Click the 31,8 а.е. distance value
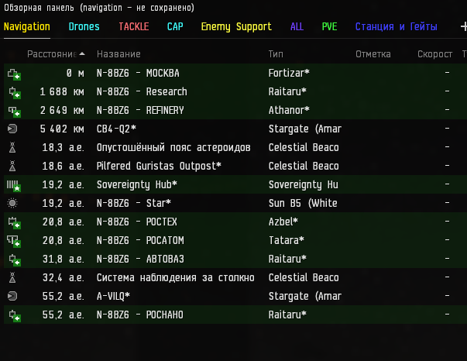Image resolution: width=467 pixels, height=361 pixels. 64,259
